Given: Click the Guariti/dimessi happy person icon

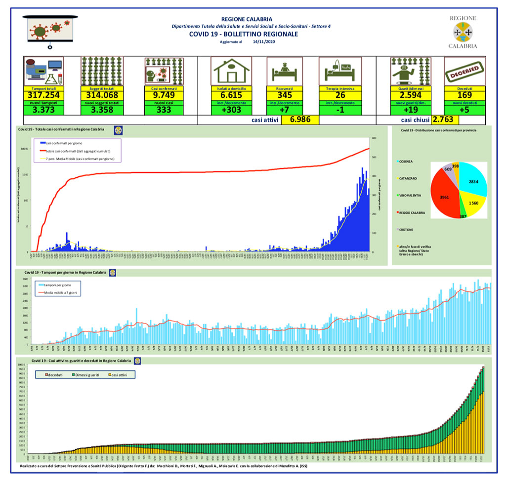Looking at the screenshot, I should (x=411, y=71).
